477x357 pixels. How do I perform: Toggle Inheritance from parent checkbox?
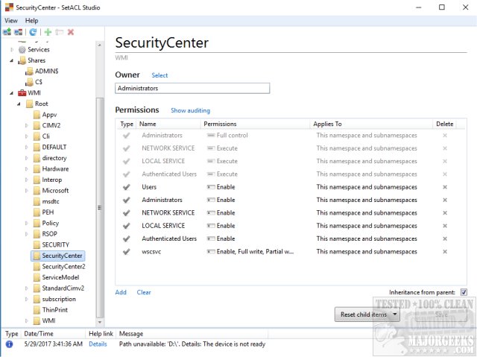[464, 292]
